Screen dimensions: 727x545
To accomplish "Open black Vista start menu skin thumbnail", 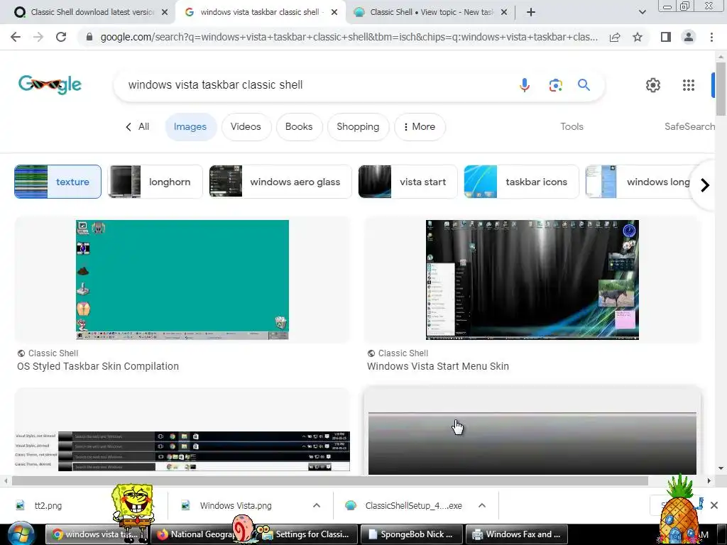I will (x=532, y=280).
